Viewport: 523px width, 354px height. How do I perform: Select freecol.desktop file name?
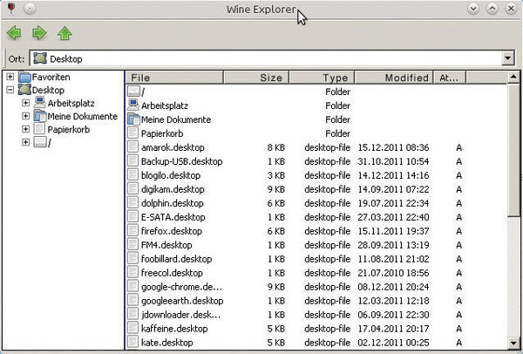point(172,273)
